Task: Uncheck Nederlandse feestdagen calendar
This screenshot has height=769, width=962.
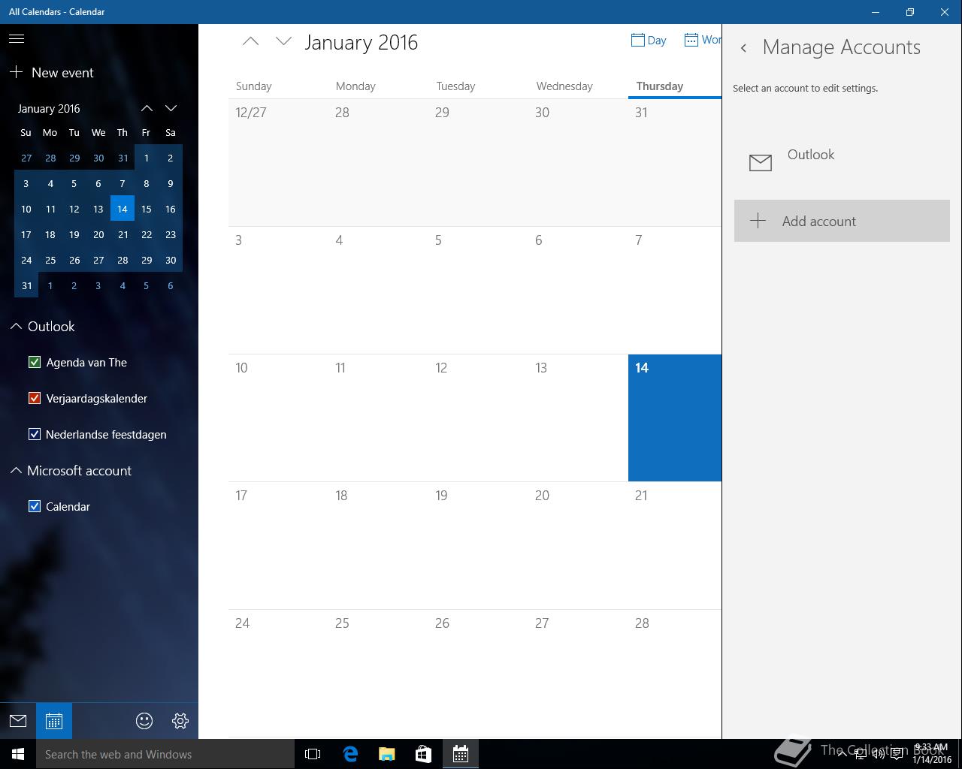Action: (x=34, y=434)
